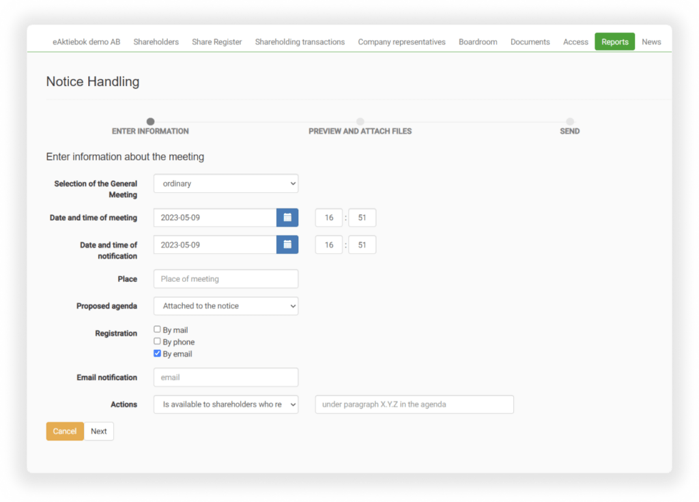Open the Shareholders menu item

[156, 42]
